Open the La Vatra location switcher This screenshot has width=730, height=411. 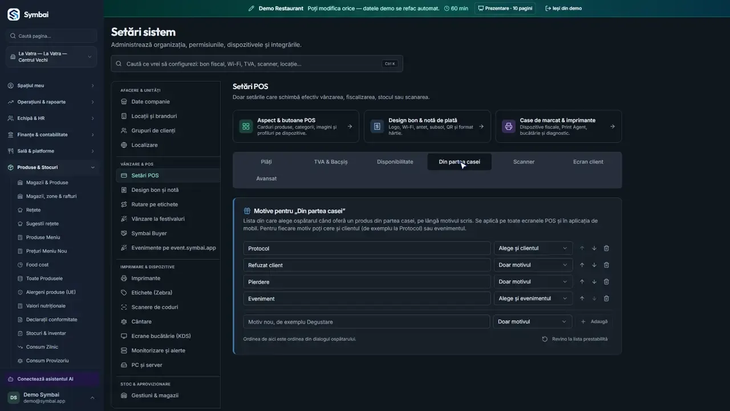click(52, 57)
